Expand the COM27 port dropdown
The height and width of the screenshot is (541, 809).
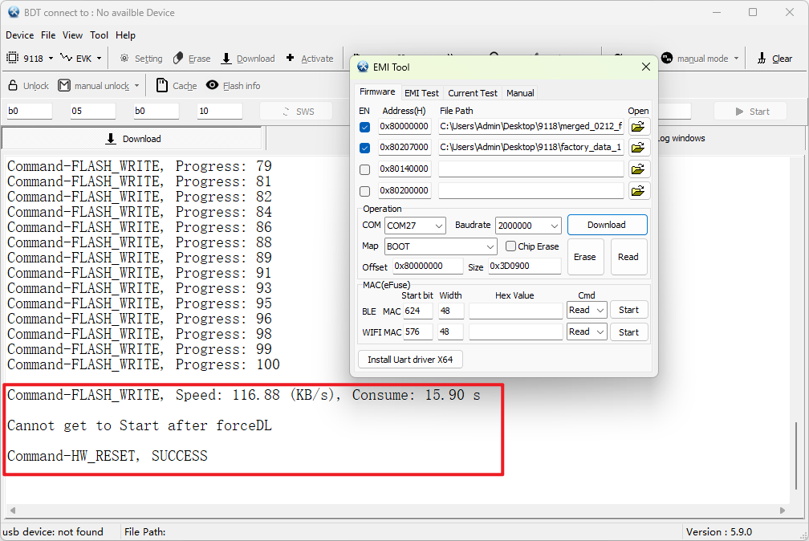coord(438,226)
